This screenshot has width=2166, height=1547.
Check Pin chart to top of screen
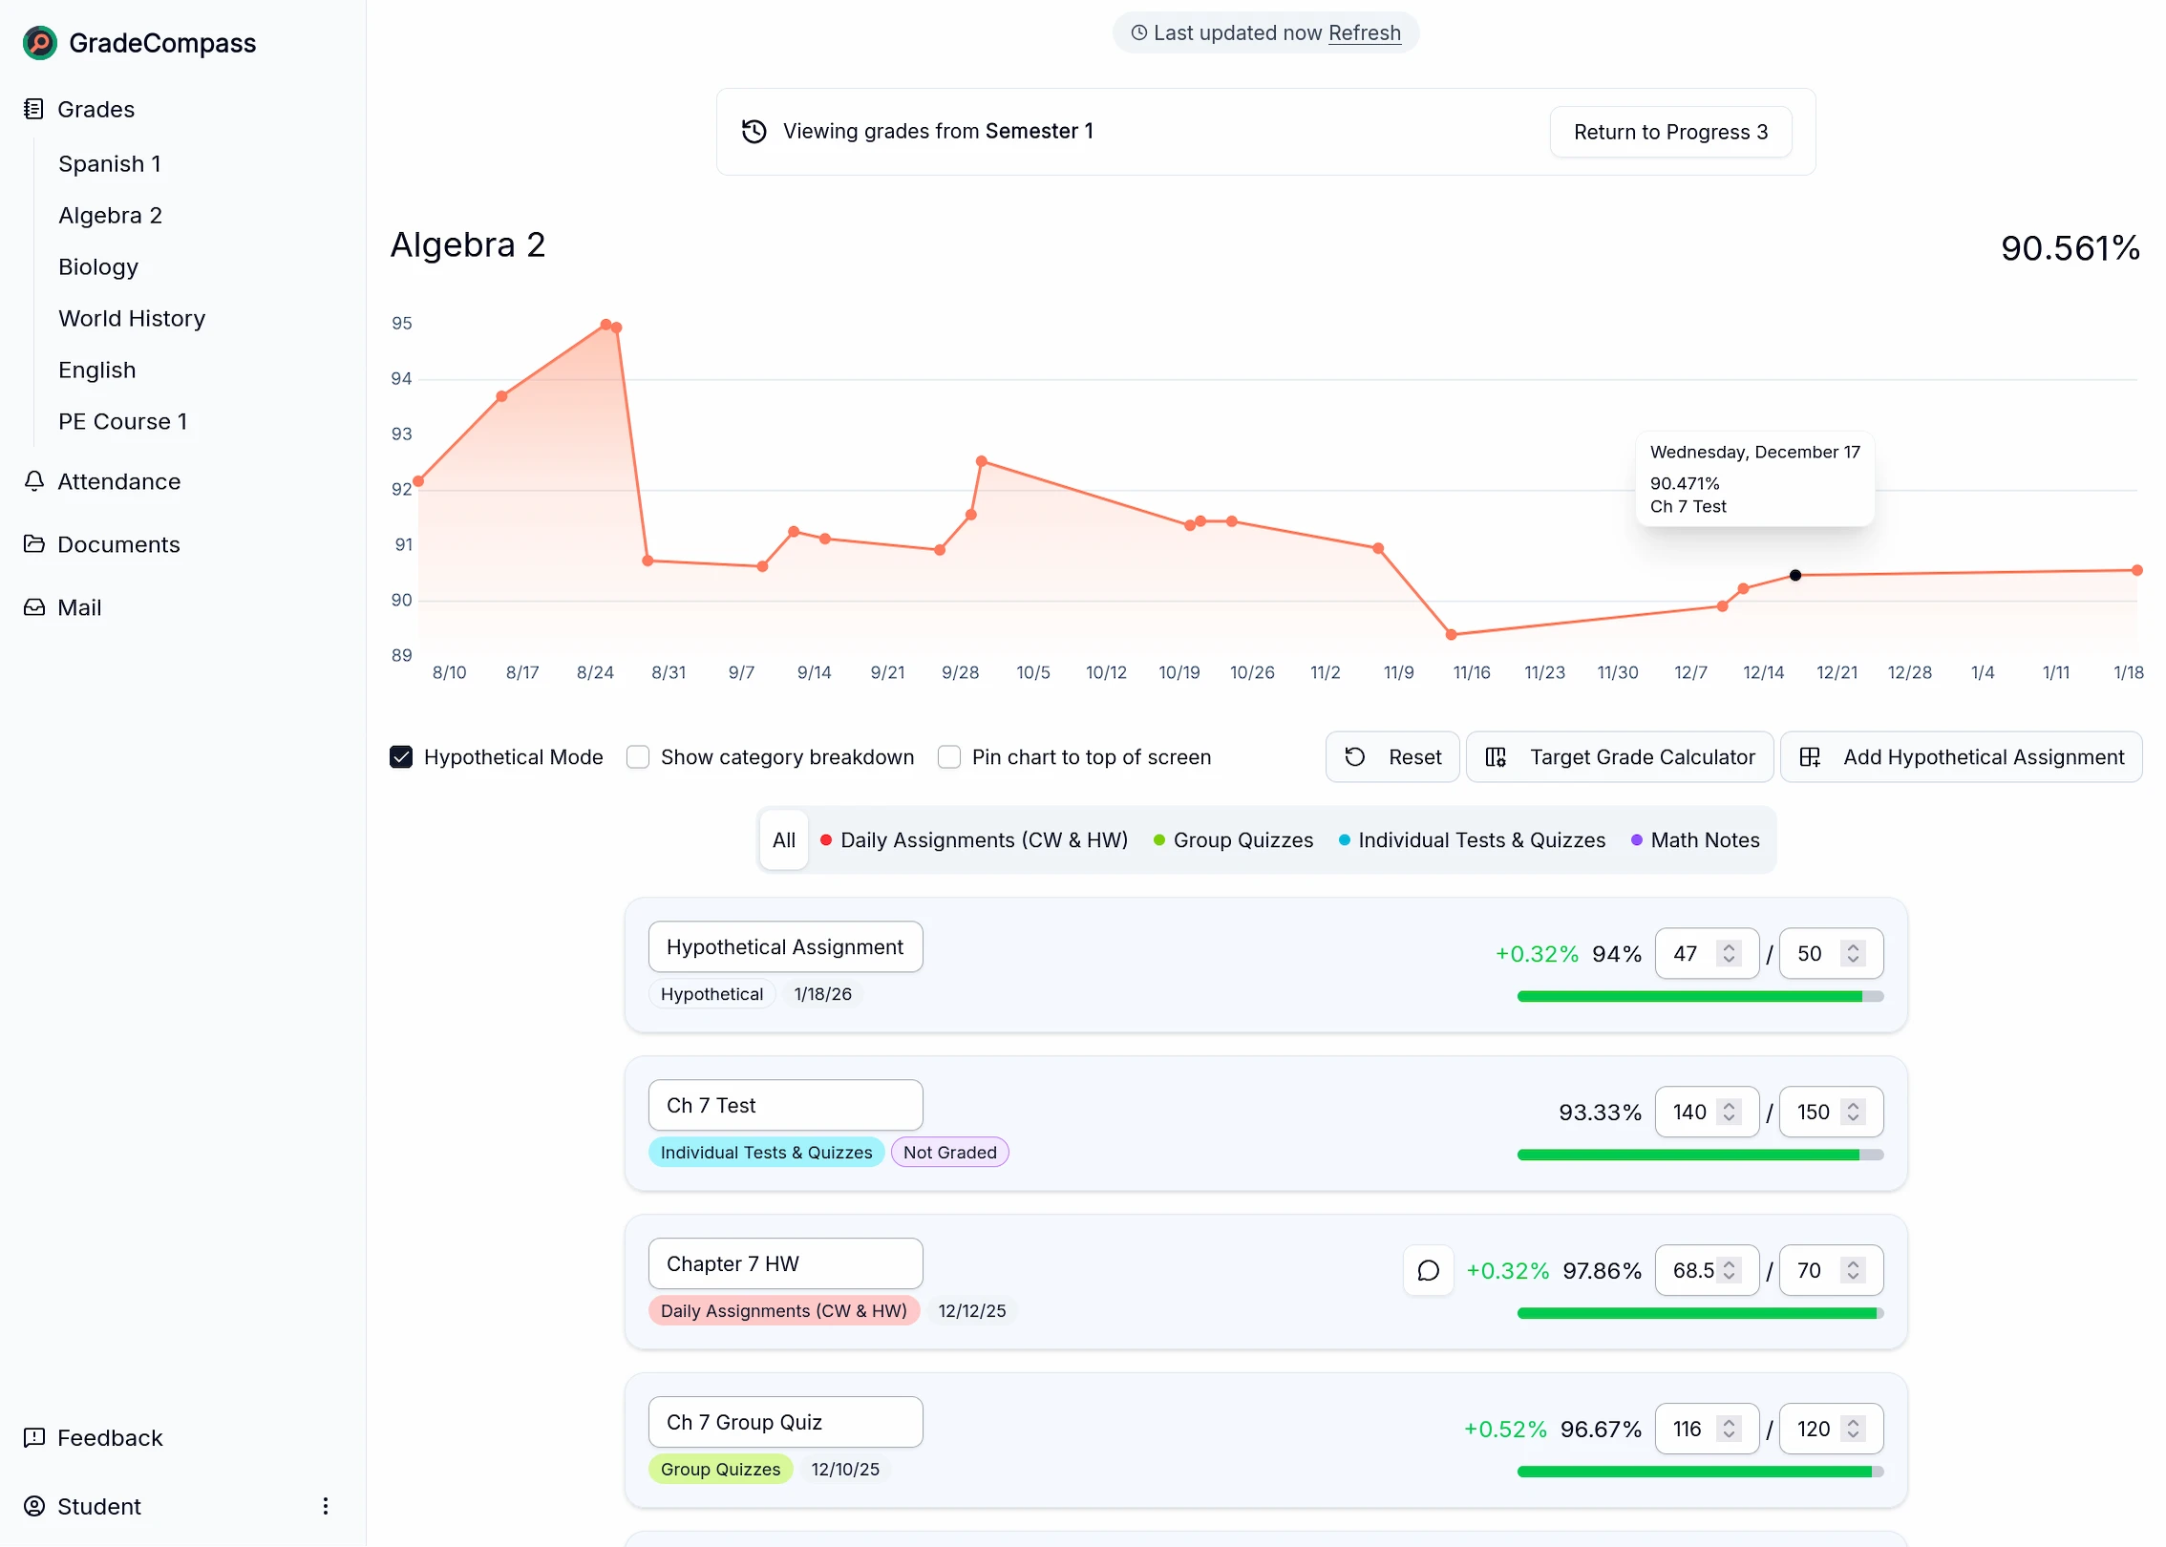(x=949, y=756)
